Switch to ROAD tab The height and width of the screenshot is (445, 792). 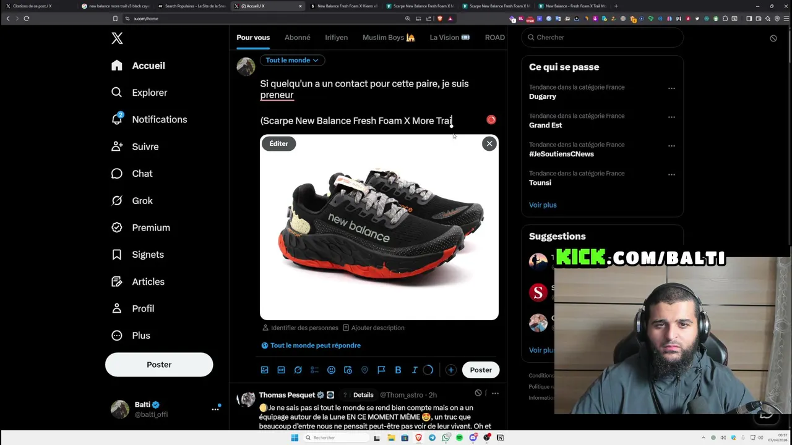[x=495, y=38]
